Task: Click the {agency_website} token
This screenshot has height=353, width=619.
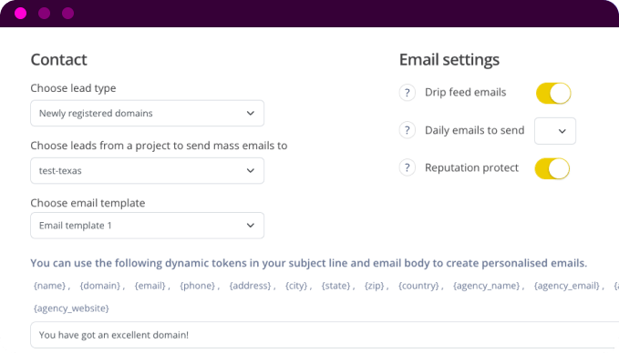Action: (71, 308)
